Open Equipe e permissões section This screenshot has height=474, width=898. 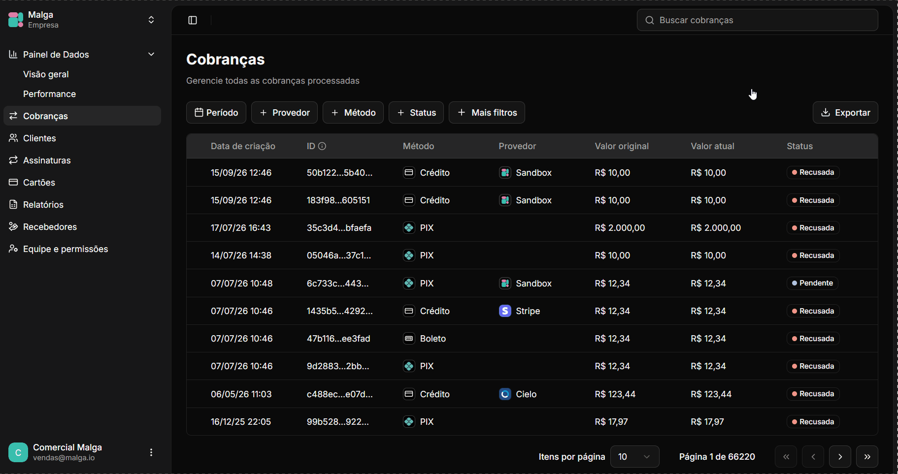[x=66, y=249]
